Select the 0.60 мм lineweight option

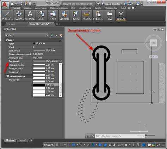45,65
